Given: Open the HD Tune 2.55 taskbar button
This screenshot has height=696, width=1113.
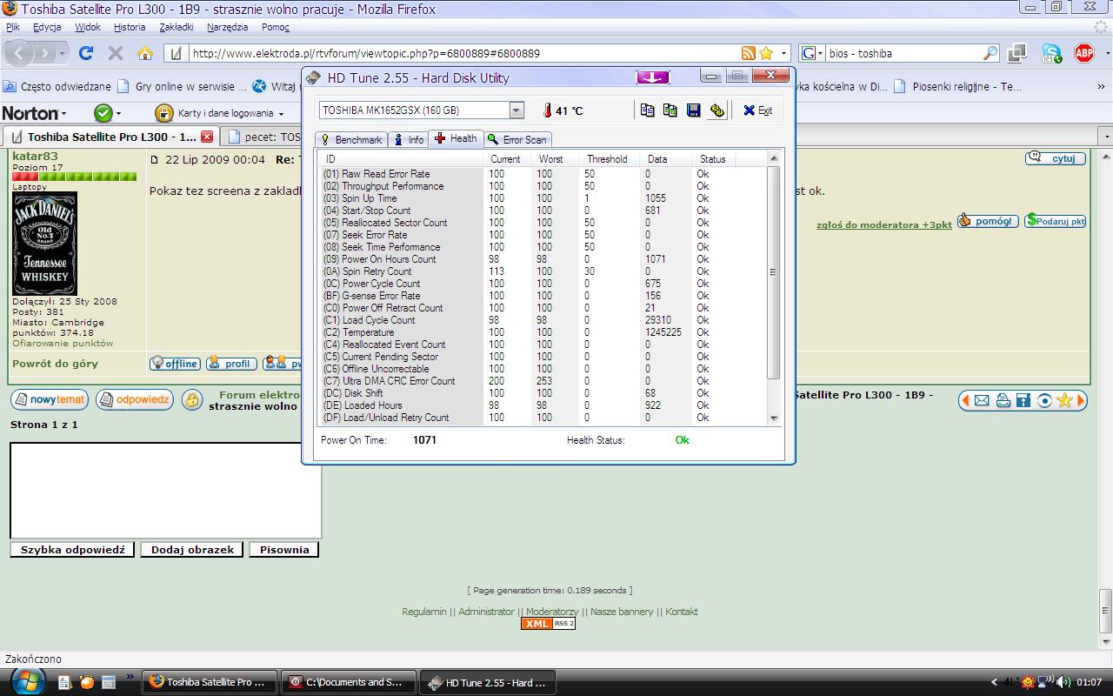Looking at the screenshot, I should (x=487, y=683).
